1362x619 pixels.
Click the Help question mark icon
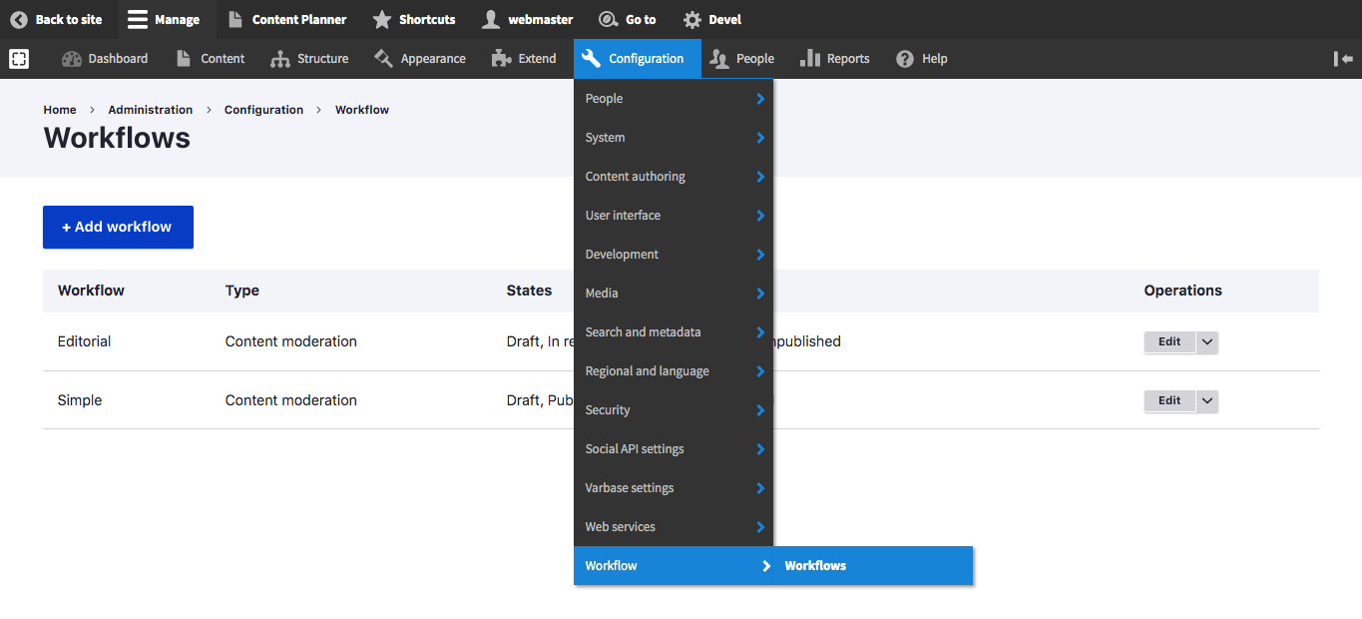pyautogui.click(x=905, y=59)
